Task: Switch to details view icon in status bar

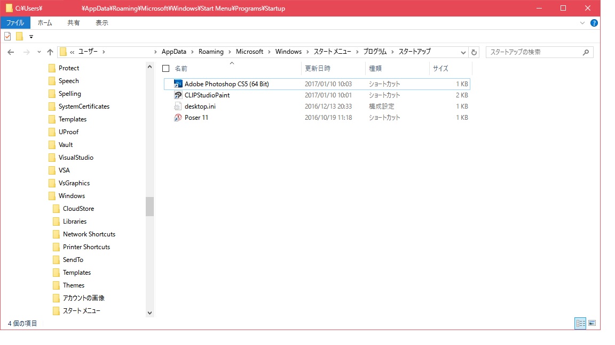Action: tap(580, 324)
